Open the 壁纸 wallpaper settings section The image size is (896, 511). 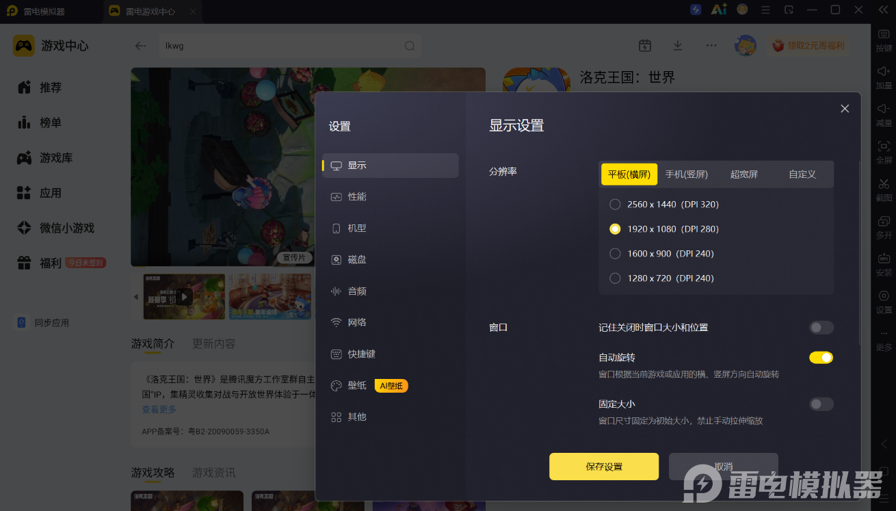tap(390, 386)
